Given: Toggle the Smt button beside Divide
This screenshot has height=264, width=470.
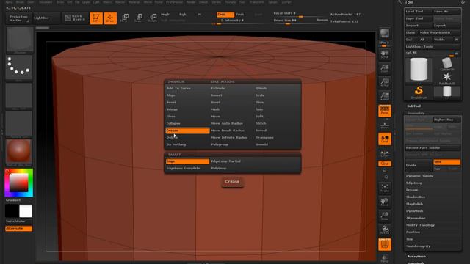Looking at the screenshot, I should [446, 162].
